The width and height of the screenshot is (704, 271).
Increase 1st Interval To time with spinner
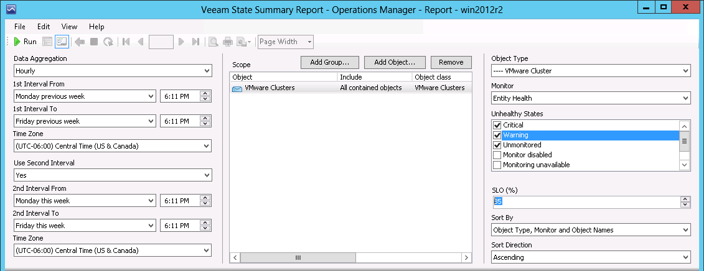(x=205, y=119)
